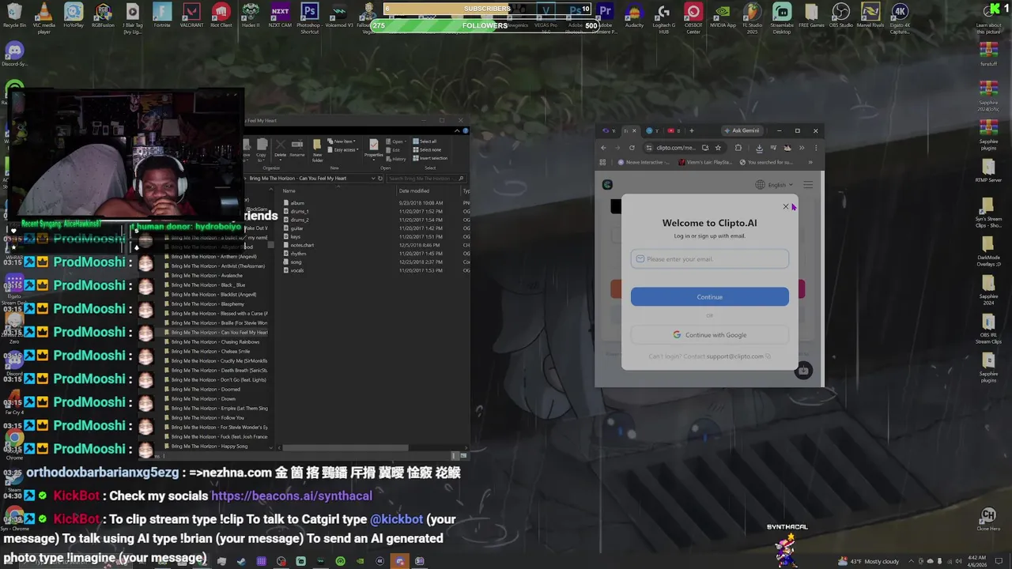This screenshot has height=569, width=1012.
Task: Open the weather widget in the taskbar
Action: 869,561
